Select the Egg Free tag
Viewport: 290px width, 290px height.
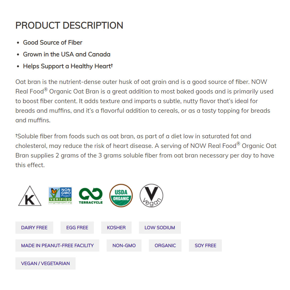77,228
